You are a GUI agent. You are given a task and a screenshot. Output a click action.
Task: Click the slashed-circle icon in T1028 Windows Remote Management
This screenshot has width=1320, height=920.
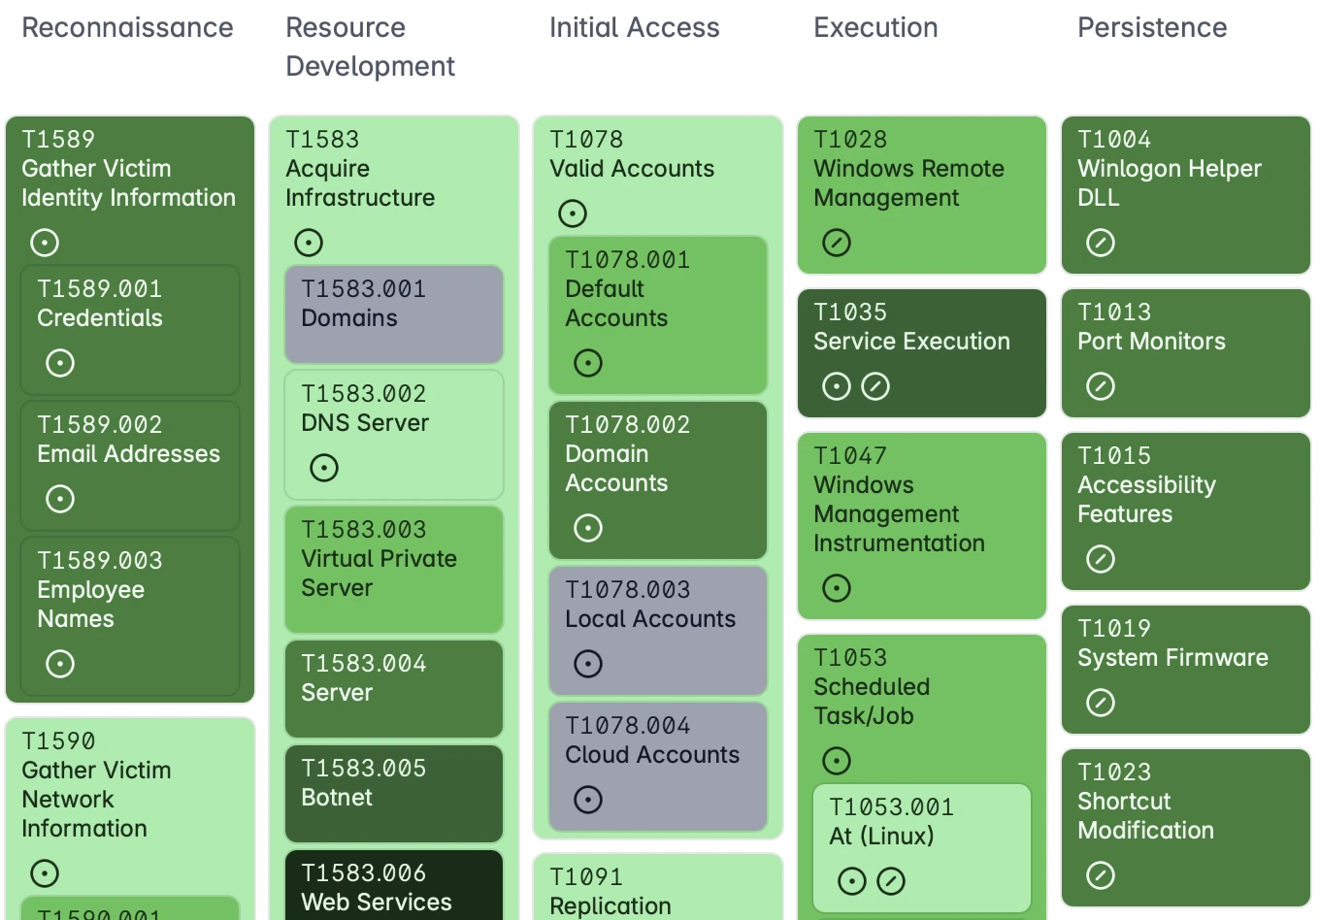(x=837, y=243)
